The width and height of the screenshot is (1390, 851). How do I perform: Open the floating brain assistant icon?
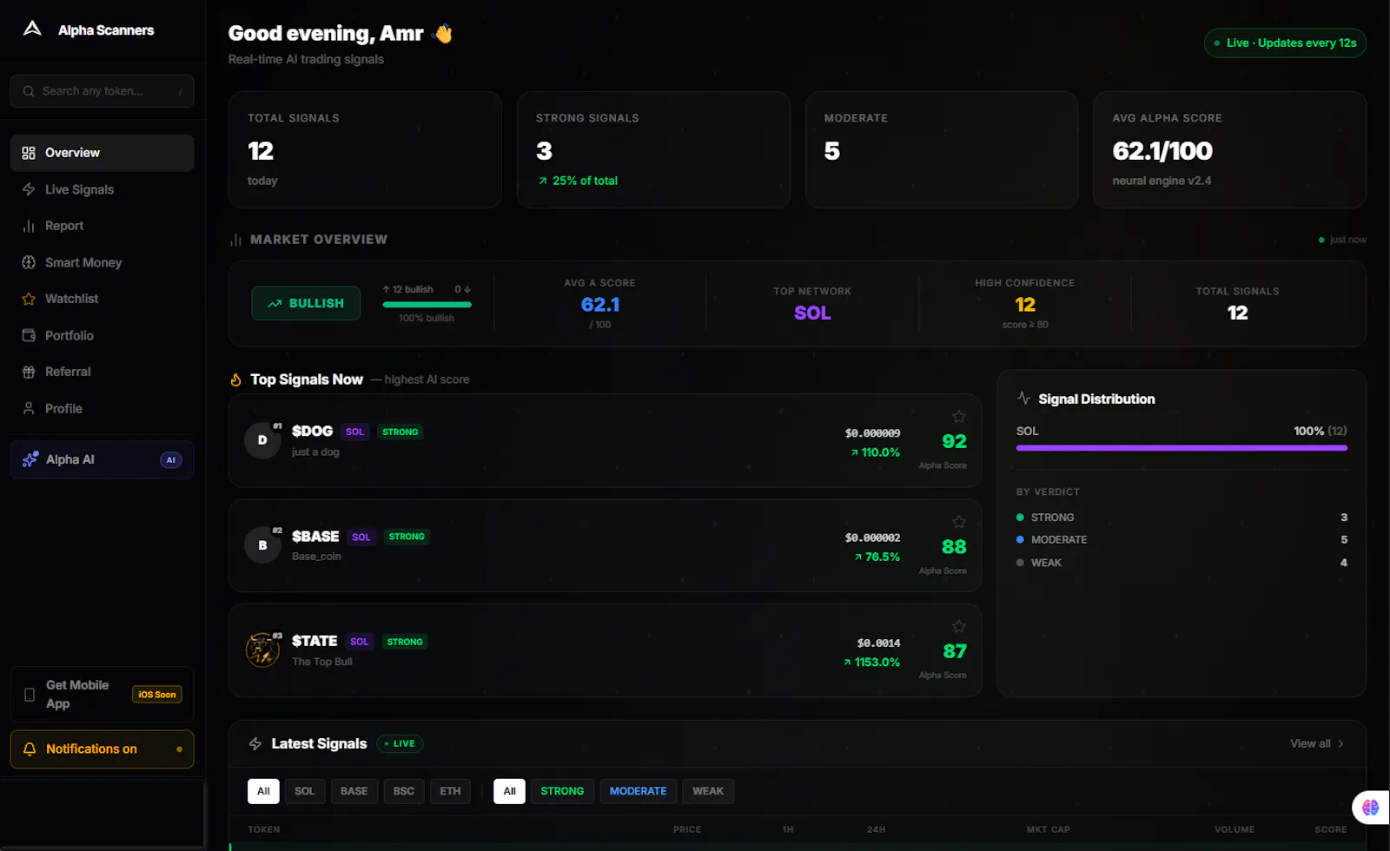(x=1370, y=808)
